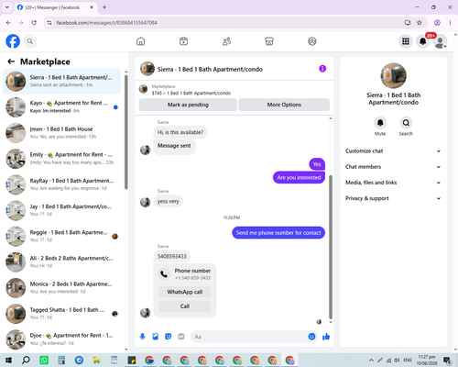
Task: Open conversation info purple icon
Action: click(322, 69)
